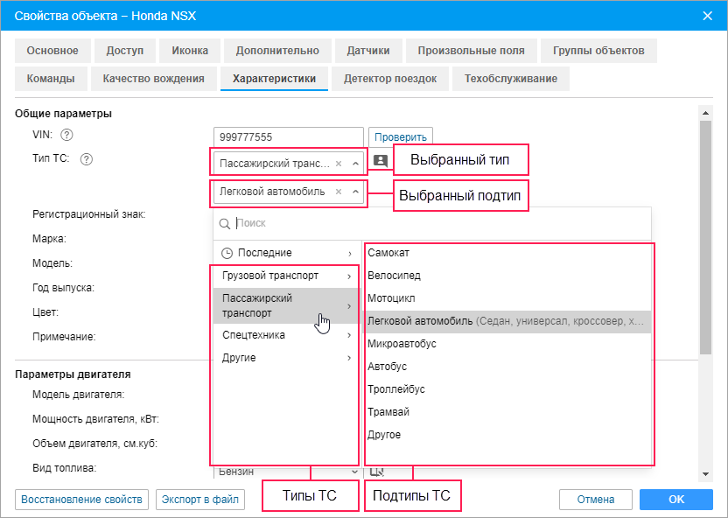Viewport: 728px width, 518px height.
Task: Clear the selected Пассажирский транспорт type
Action: click(339, 164)
